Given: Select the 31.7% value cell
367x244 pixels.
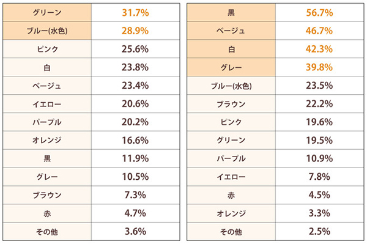Looking at the screenshot, I should [x=136, y=12].
